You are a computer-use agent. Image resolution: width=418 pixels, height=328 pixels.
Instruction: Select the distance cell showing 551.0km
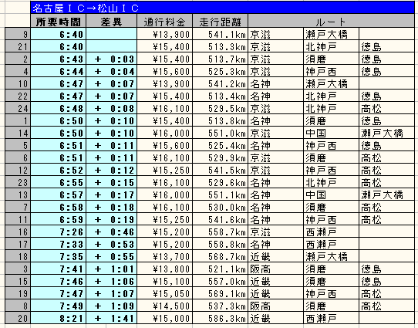point(221,133)
